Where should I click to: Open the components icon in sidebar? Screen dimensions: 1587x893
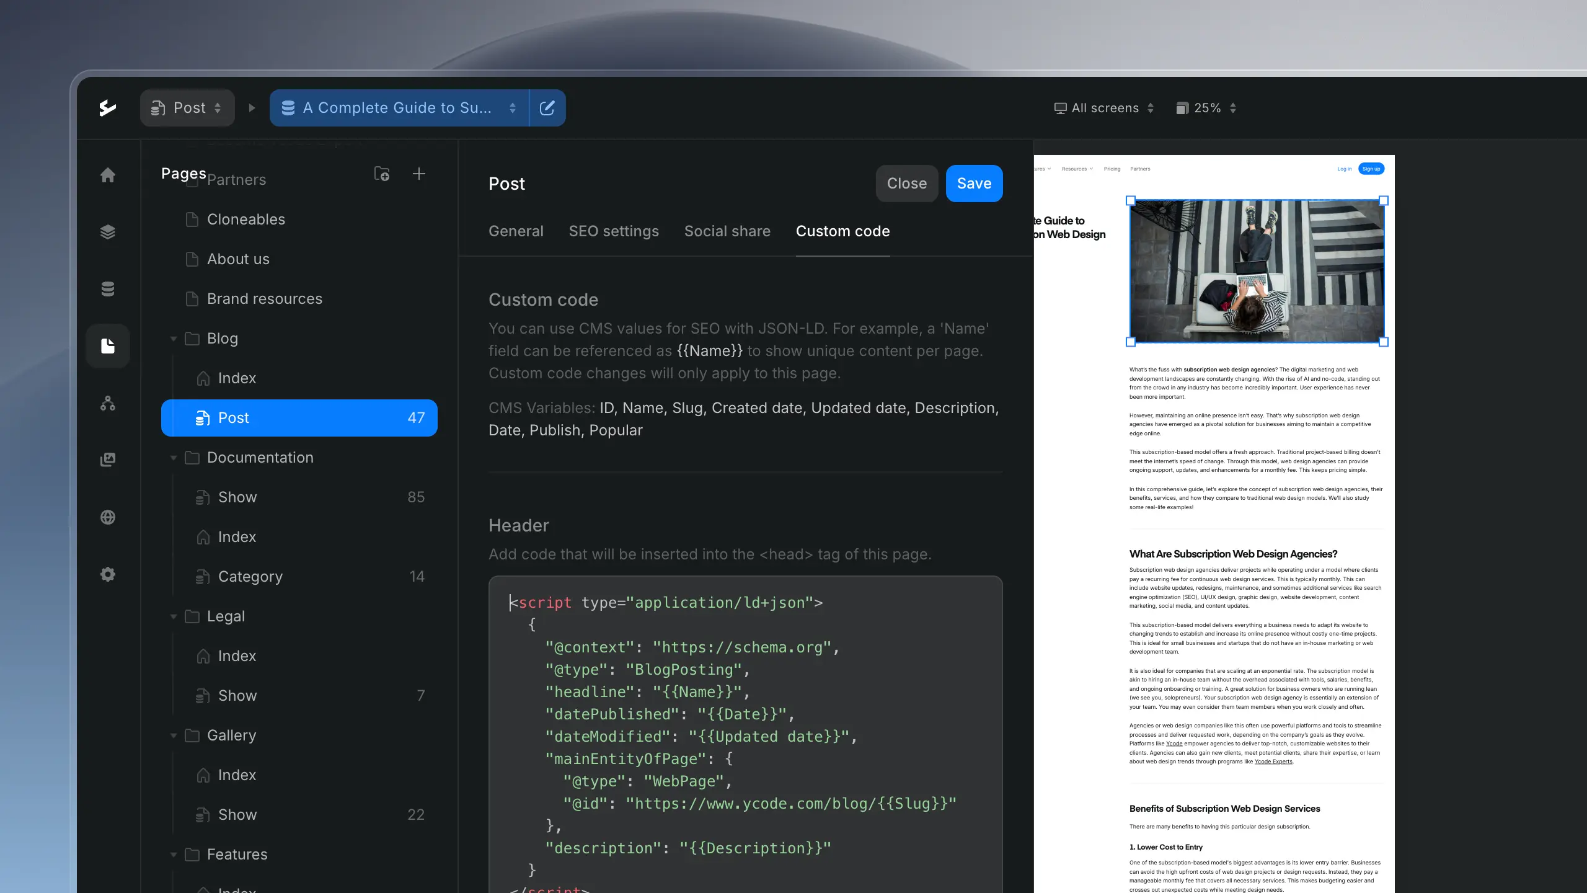click(108, 404)
